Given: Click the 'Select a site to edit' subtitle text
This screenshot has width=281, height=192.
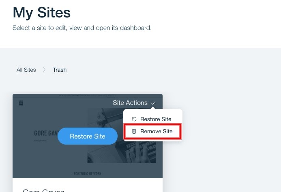Looking at the screenshot, I should click(x=82, y=28).
